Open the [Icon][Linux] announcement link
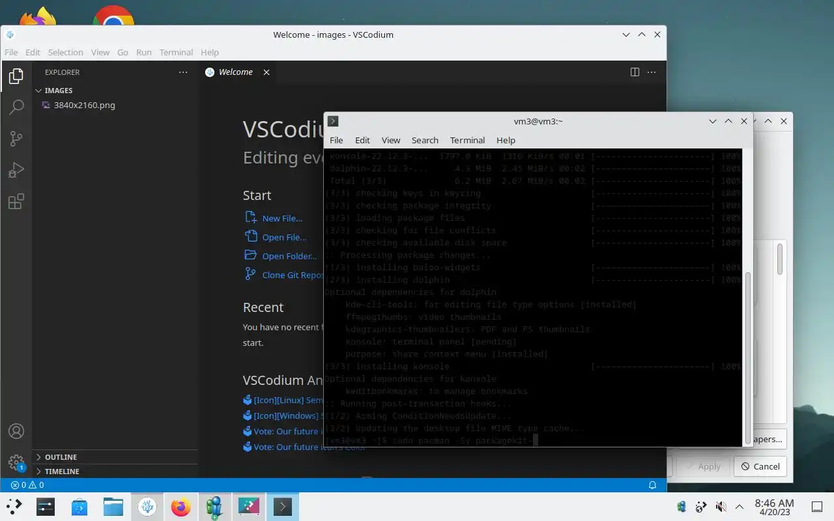Screen dimensions: 834x521 (288, 400)
